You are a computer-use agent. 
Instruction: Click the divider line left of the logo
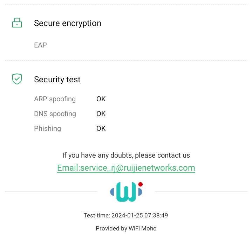tap(51, 192)
